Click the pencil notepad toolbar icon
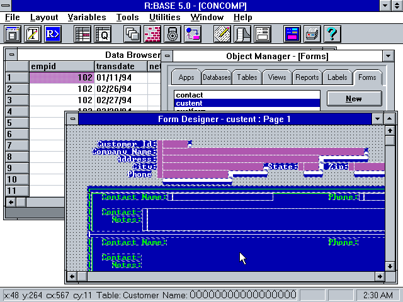This screenshot has height=302, width=403. [222, 34]
